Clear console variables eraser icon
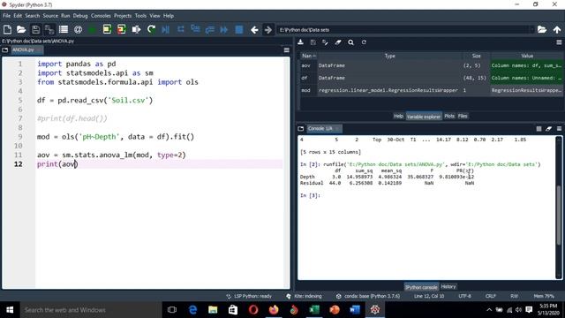Viewport: 565px width, 318px height. (549, 129)
